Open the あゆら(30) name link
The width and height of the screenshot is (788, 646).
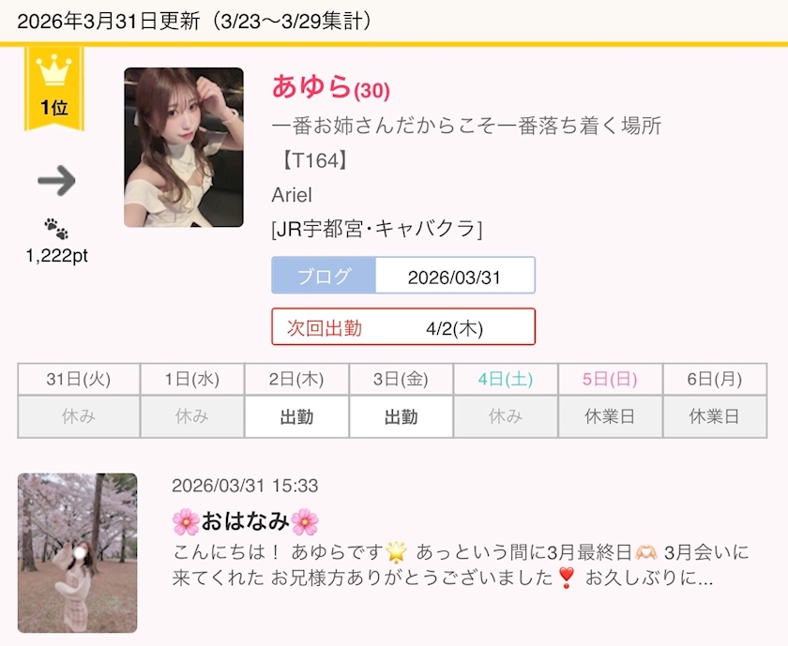click(x=330, y=86)
